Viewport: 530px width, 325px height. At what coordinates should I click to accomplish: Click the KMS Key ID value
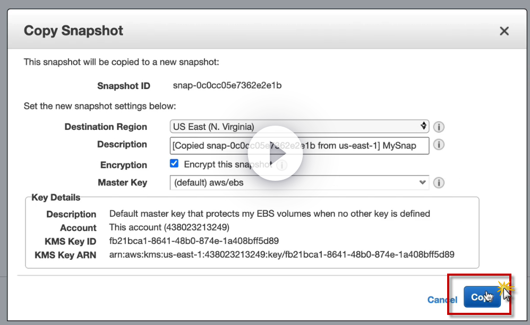194,241
